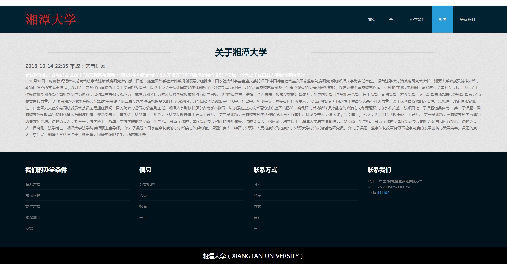The height and width of the screenshot is (264, 507).
Task: Click the 反馈 footer link
Action: click(x=29, y=228)
